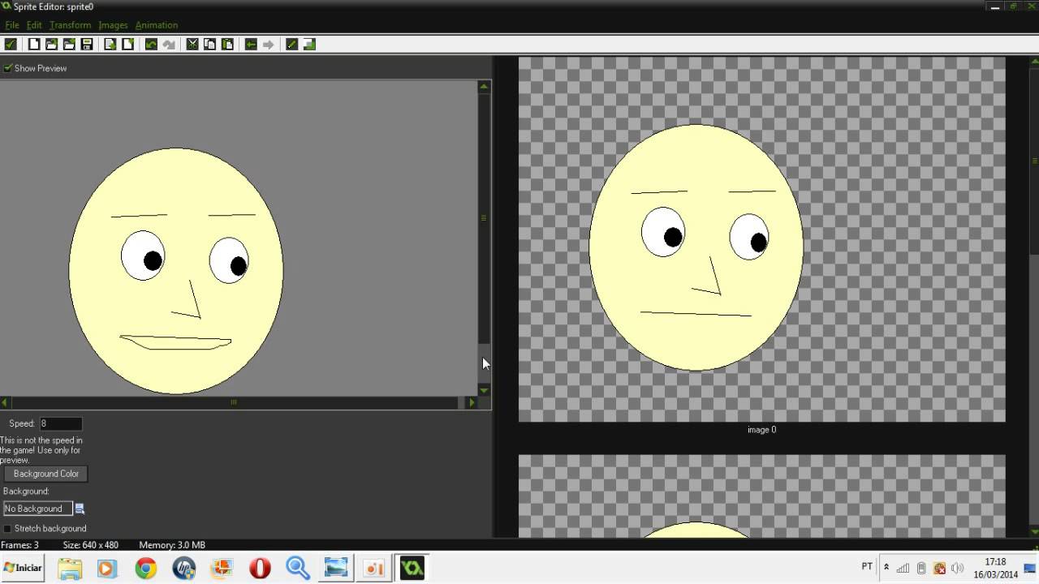
Task: Create a new sprite with blank page icon
Action: pos(34,45)
